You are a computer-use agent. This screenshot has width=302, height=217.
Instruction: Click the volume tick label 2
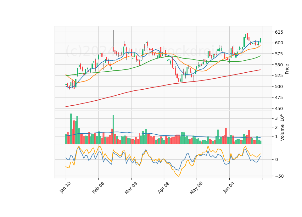(x=276, y=127)
